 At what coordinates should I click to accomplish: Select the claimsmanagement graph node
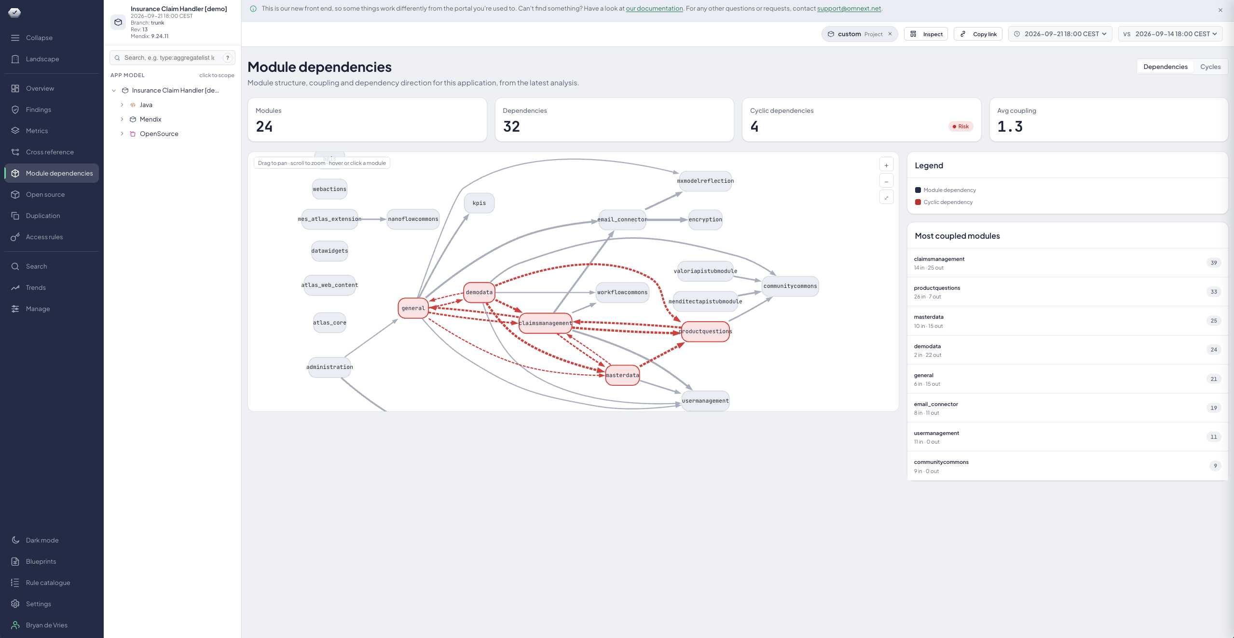[x=545, y=323]
